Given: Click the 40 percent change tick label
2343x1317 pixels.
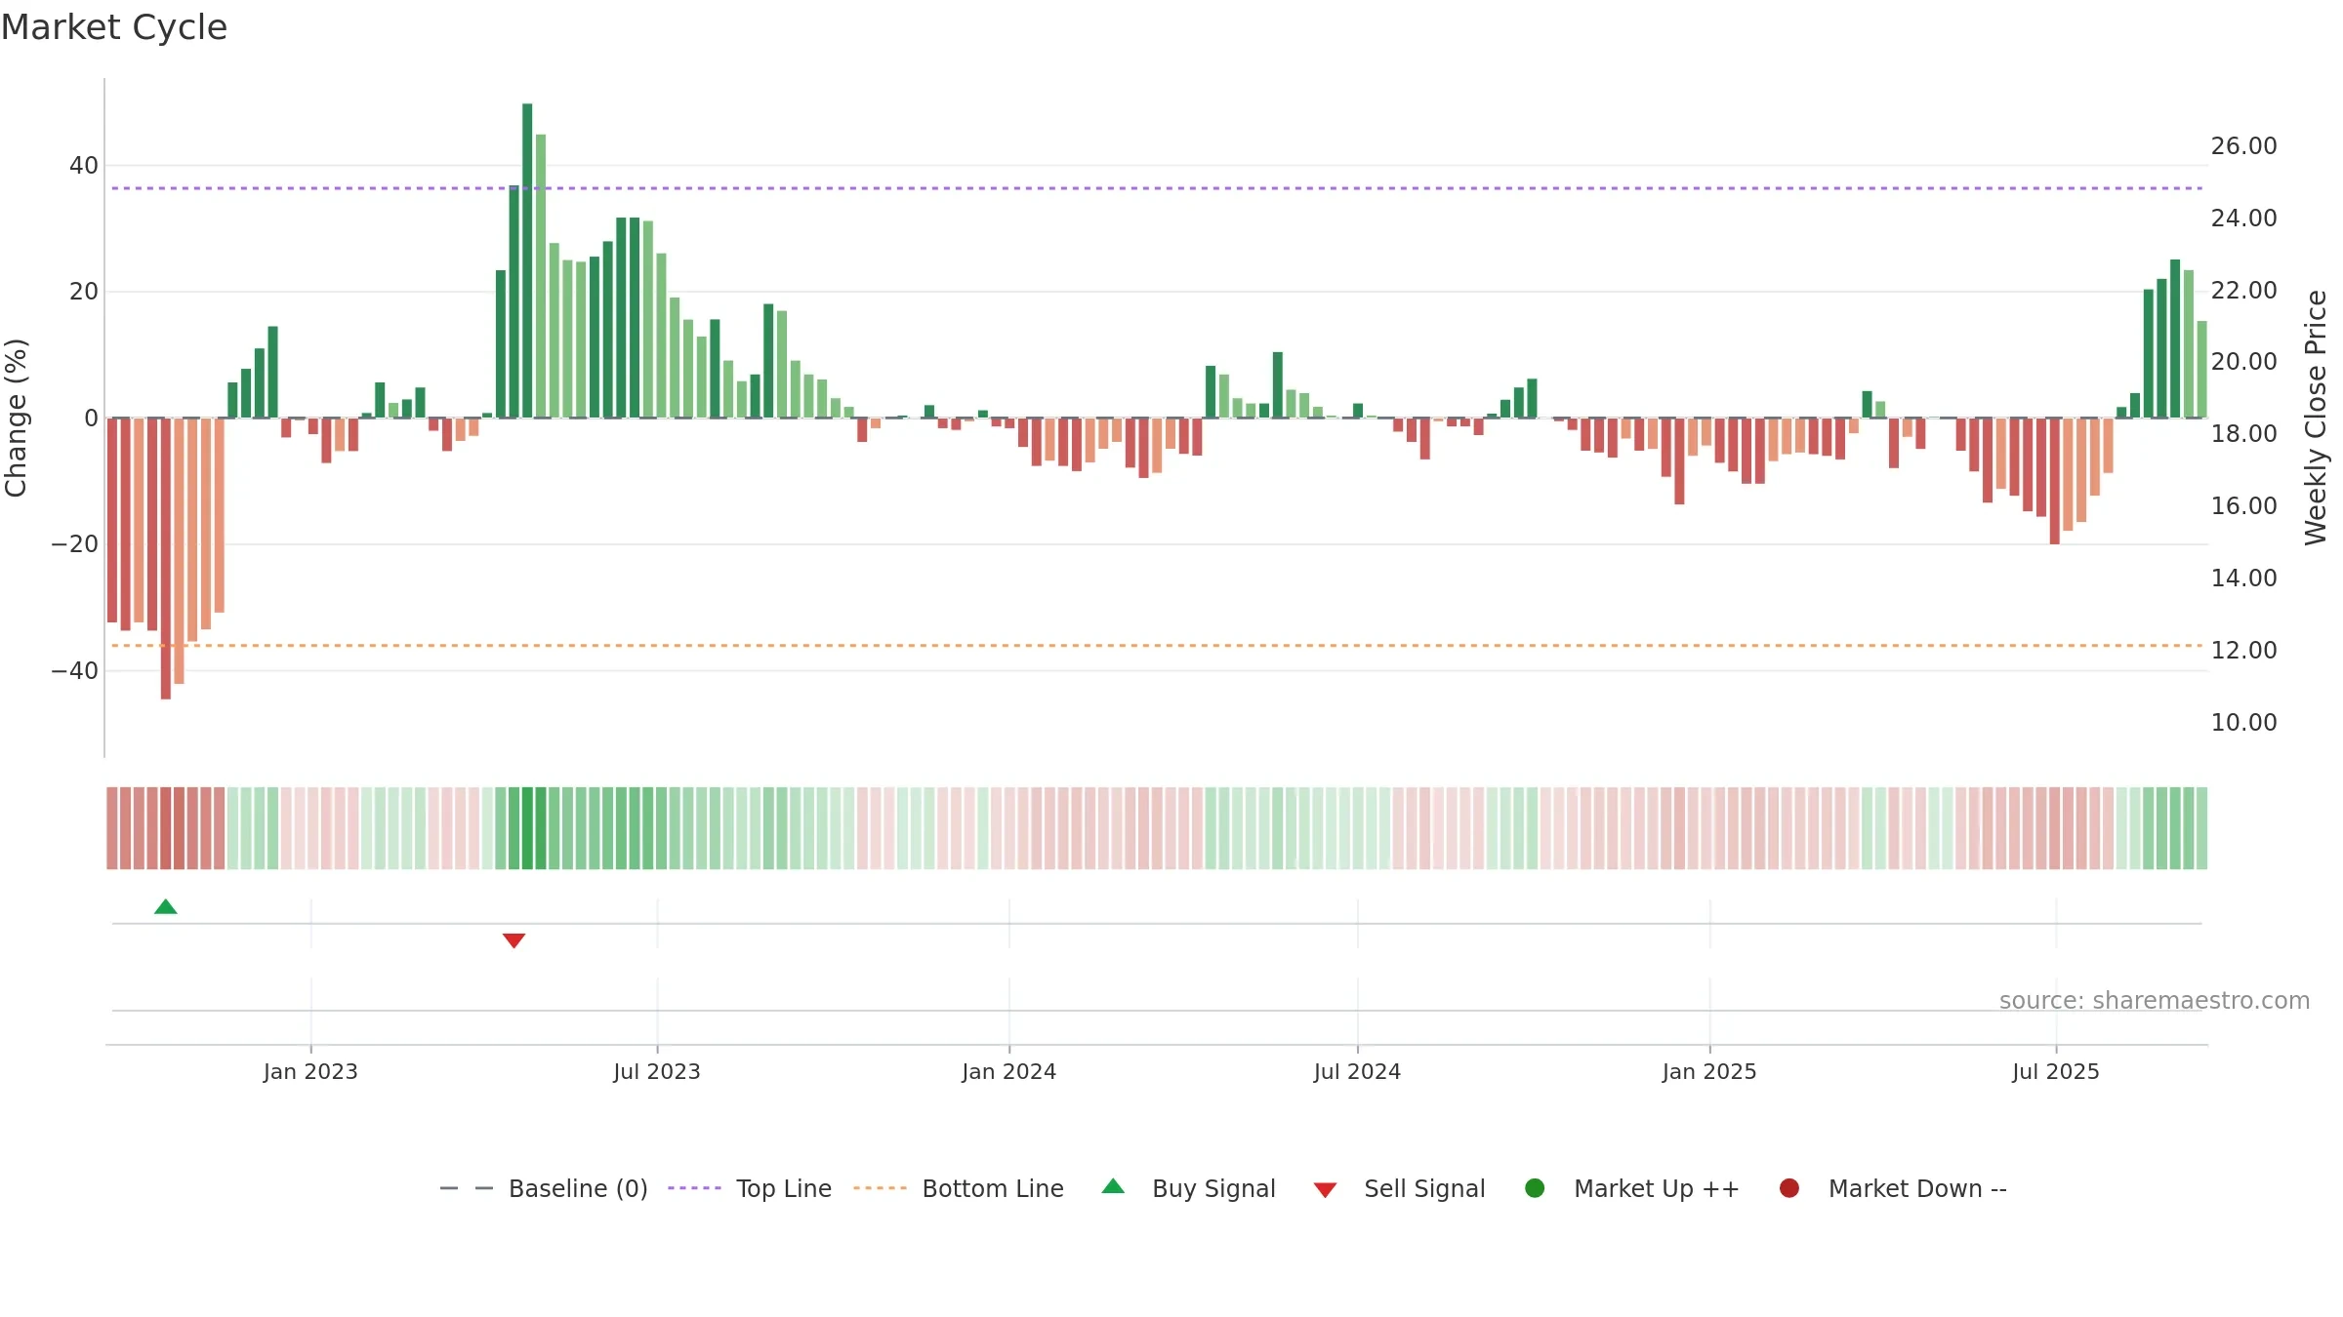Looking at the screenshot, I should click(84, 166).
